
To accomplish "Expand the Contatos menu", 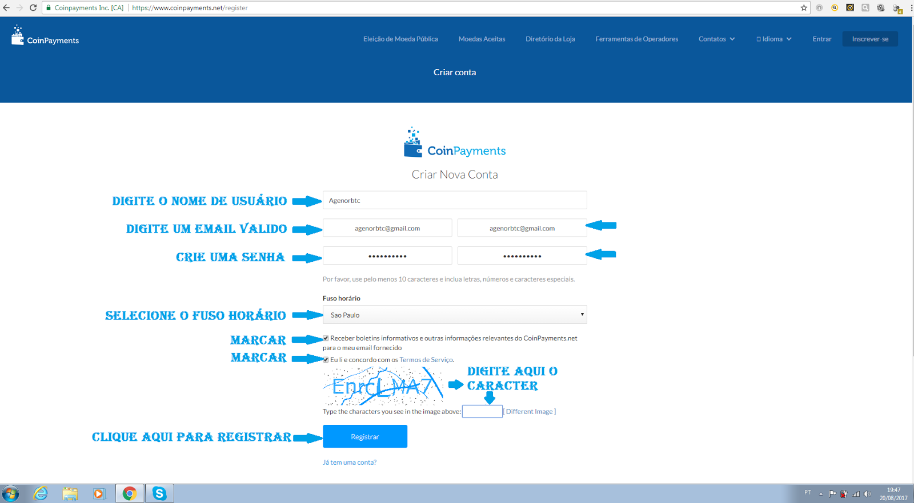I will [716, 39].
